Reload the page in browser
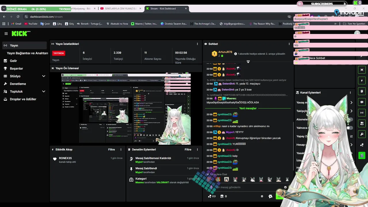368x207 pixels. click(18, 17)
